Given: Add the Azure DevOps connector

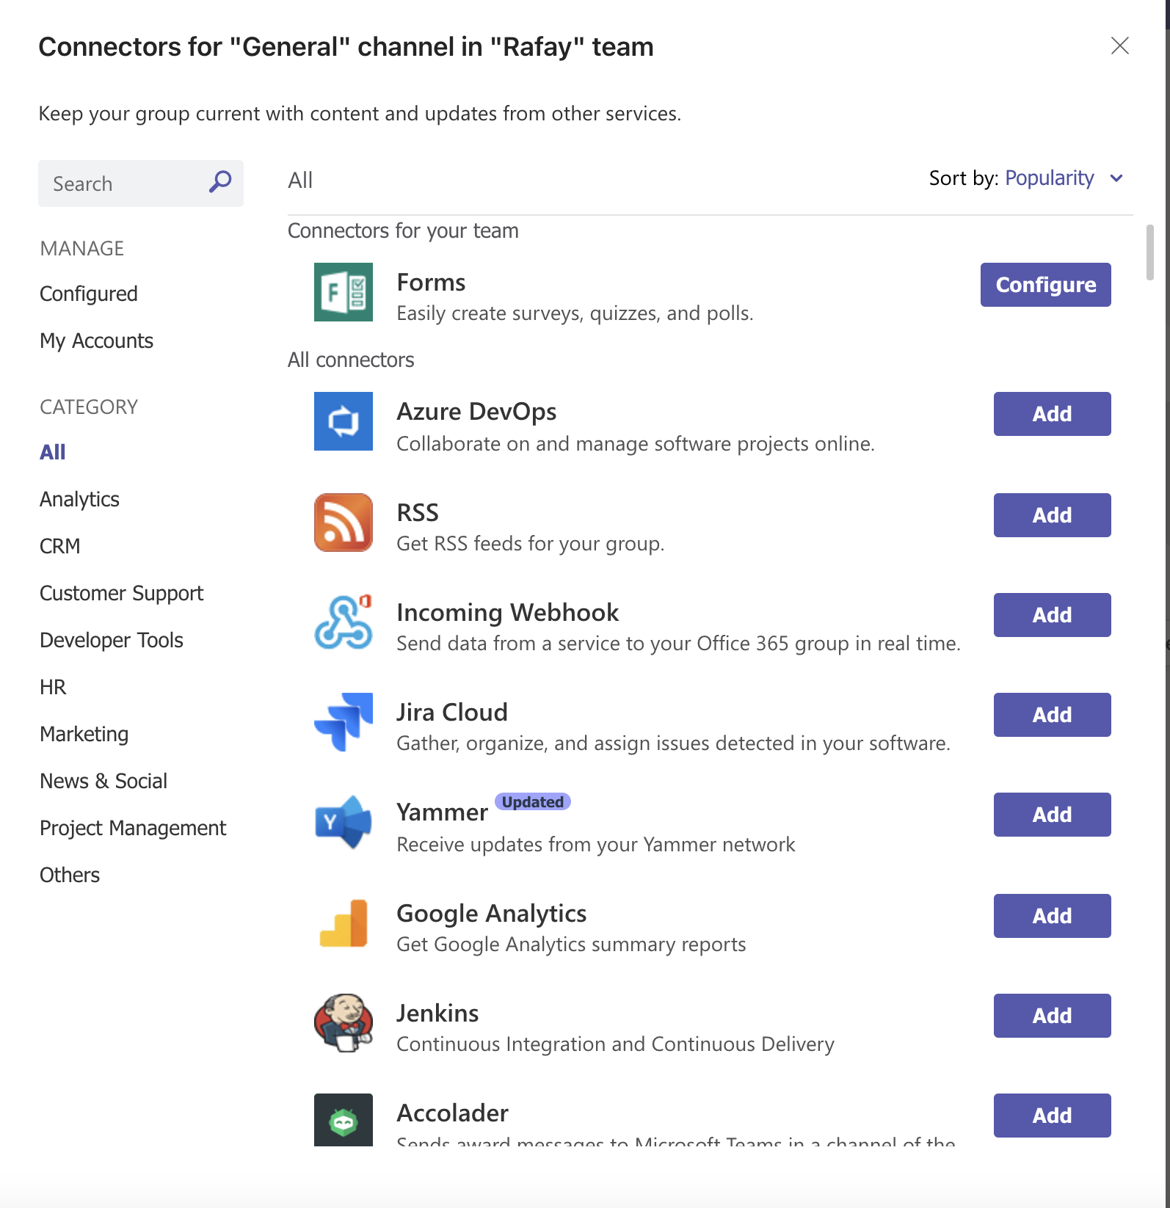Looking at the screenshot, I should 1052,414.
